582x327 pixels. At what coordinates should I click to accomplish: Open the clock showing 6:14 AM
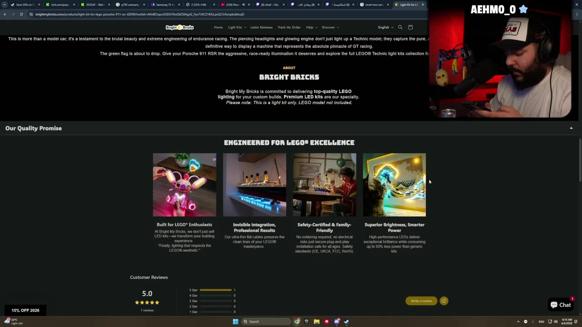[567, 322]
